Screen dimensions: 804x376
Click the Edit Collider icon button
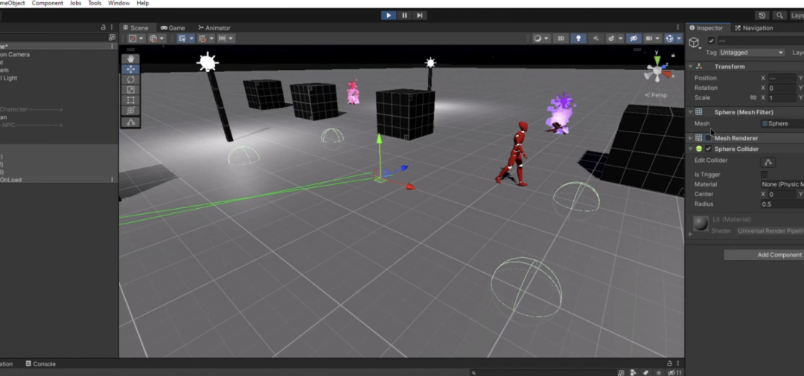(x=769, y=162)
